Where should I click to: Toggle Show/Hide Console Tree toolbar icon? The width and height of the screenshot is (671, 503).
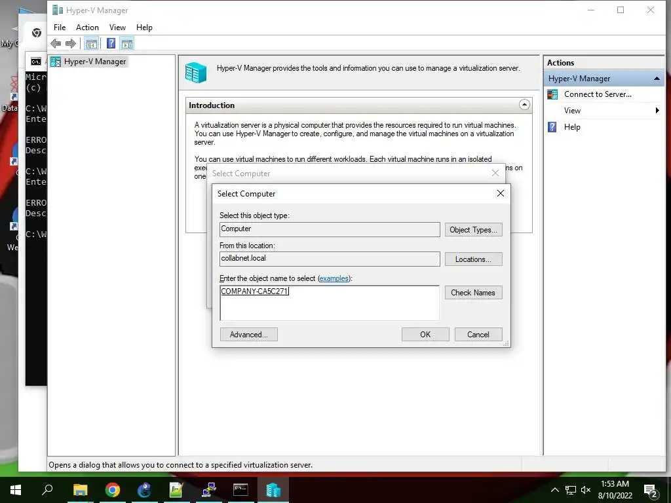91,43
